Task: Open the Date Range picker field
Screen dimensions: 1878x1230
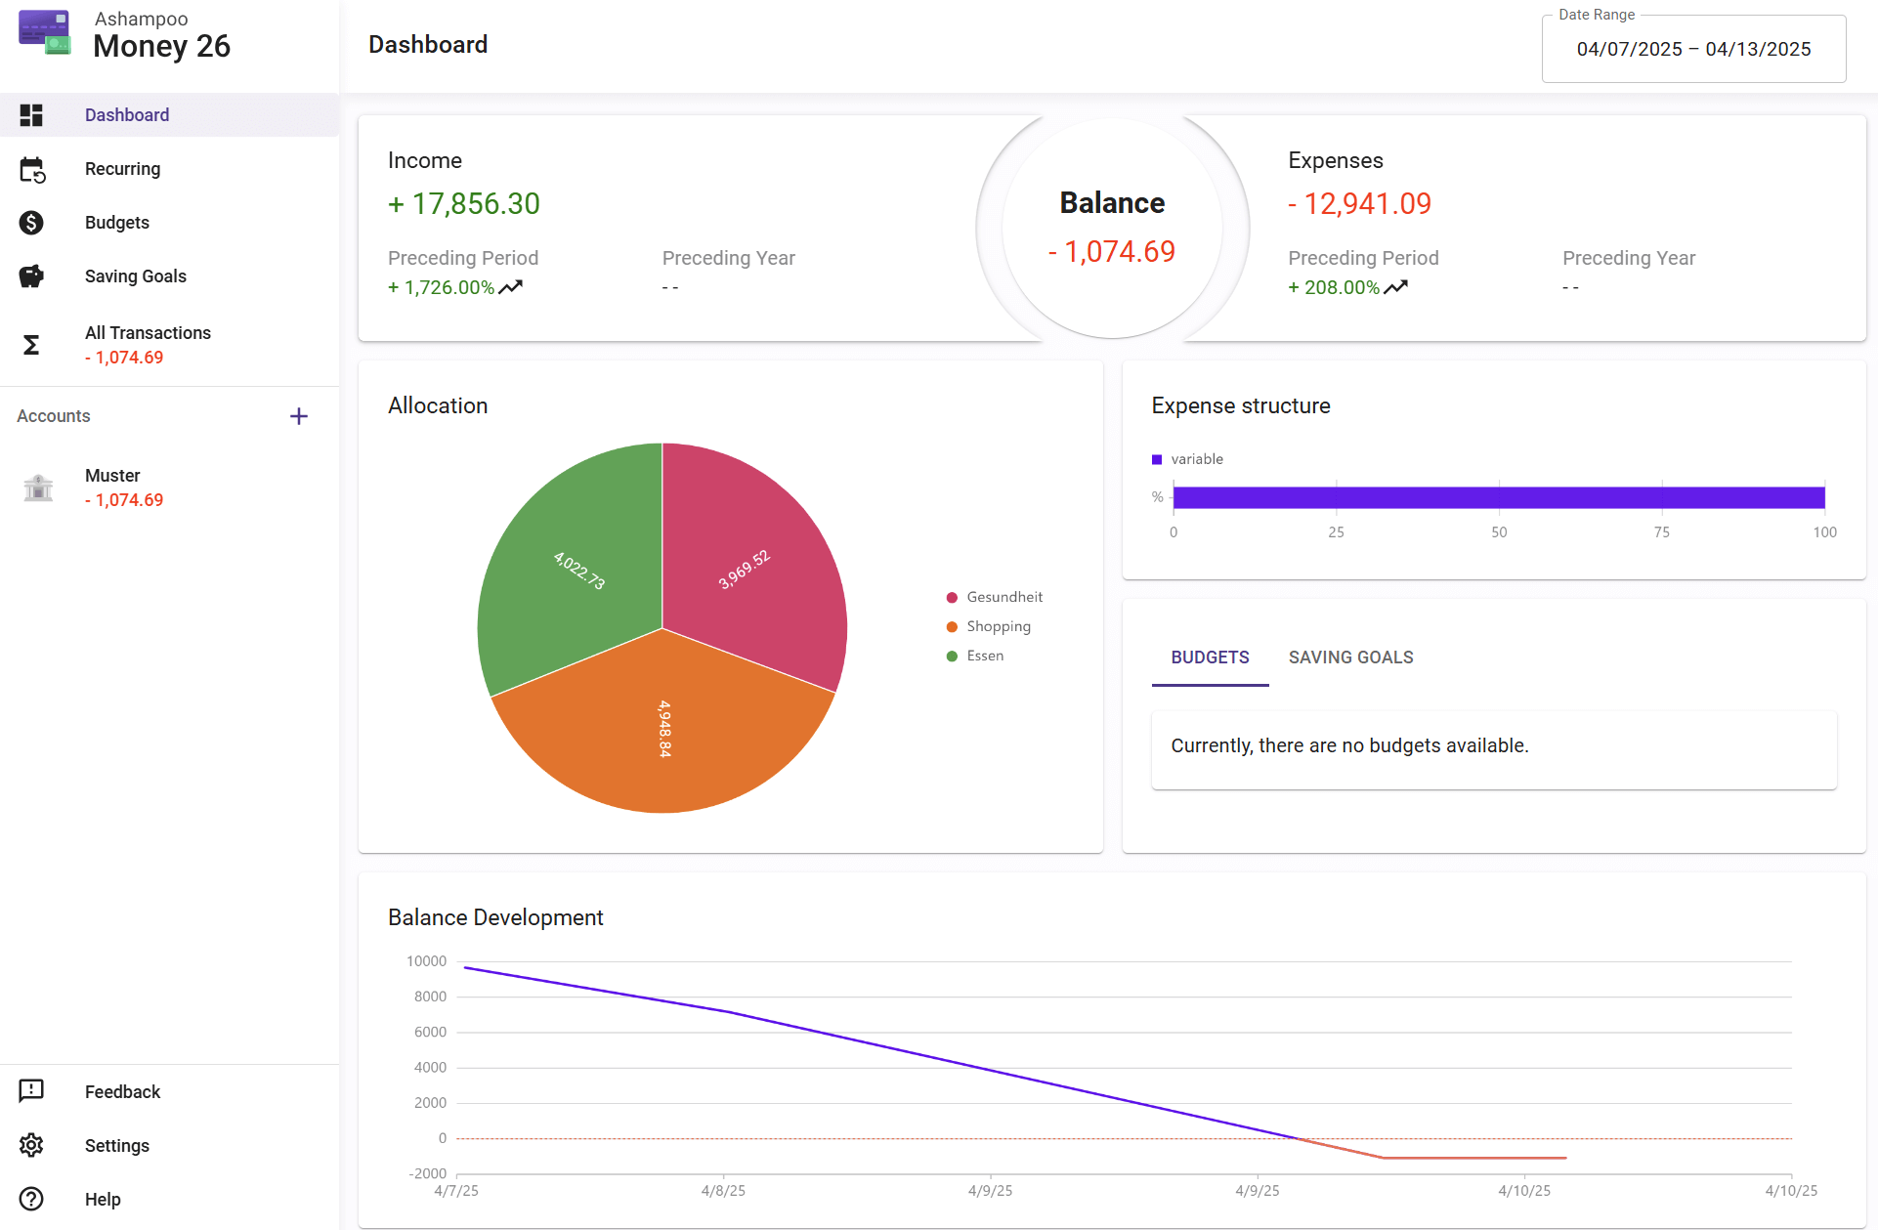Action: click(1692, 50)
